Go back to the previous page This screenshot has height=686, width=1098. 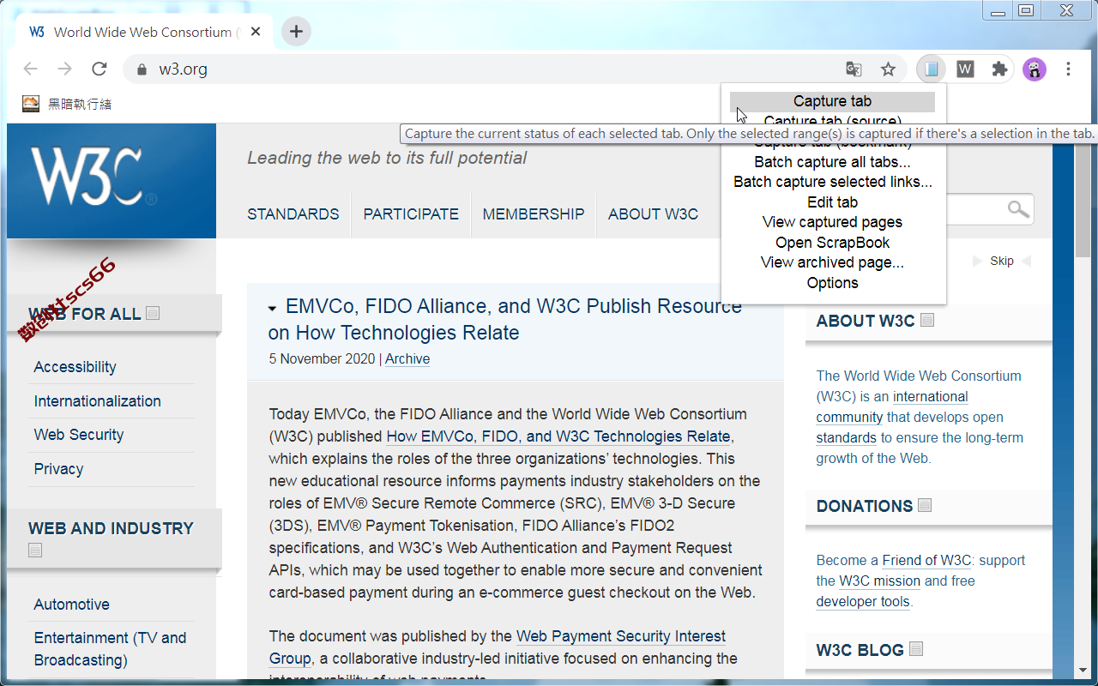[x=31, y=69]
